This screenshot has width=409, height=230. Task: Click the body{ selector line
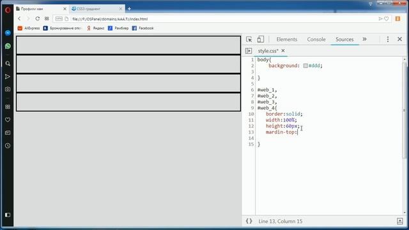[264, 59]
